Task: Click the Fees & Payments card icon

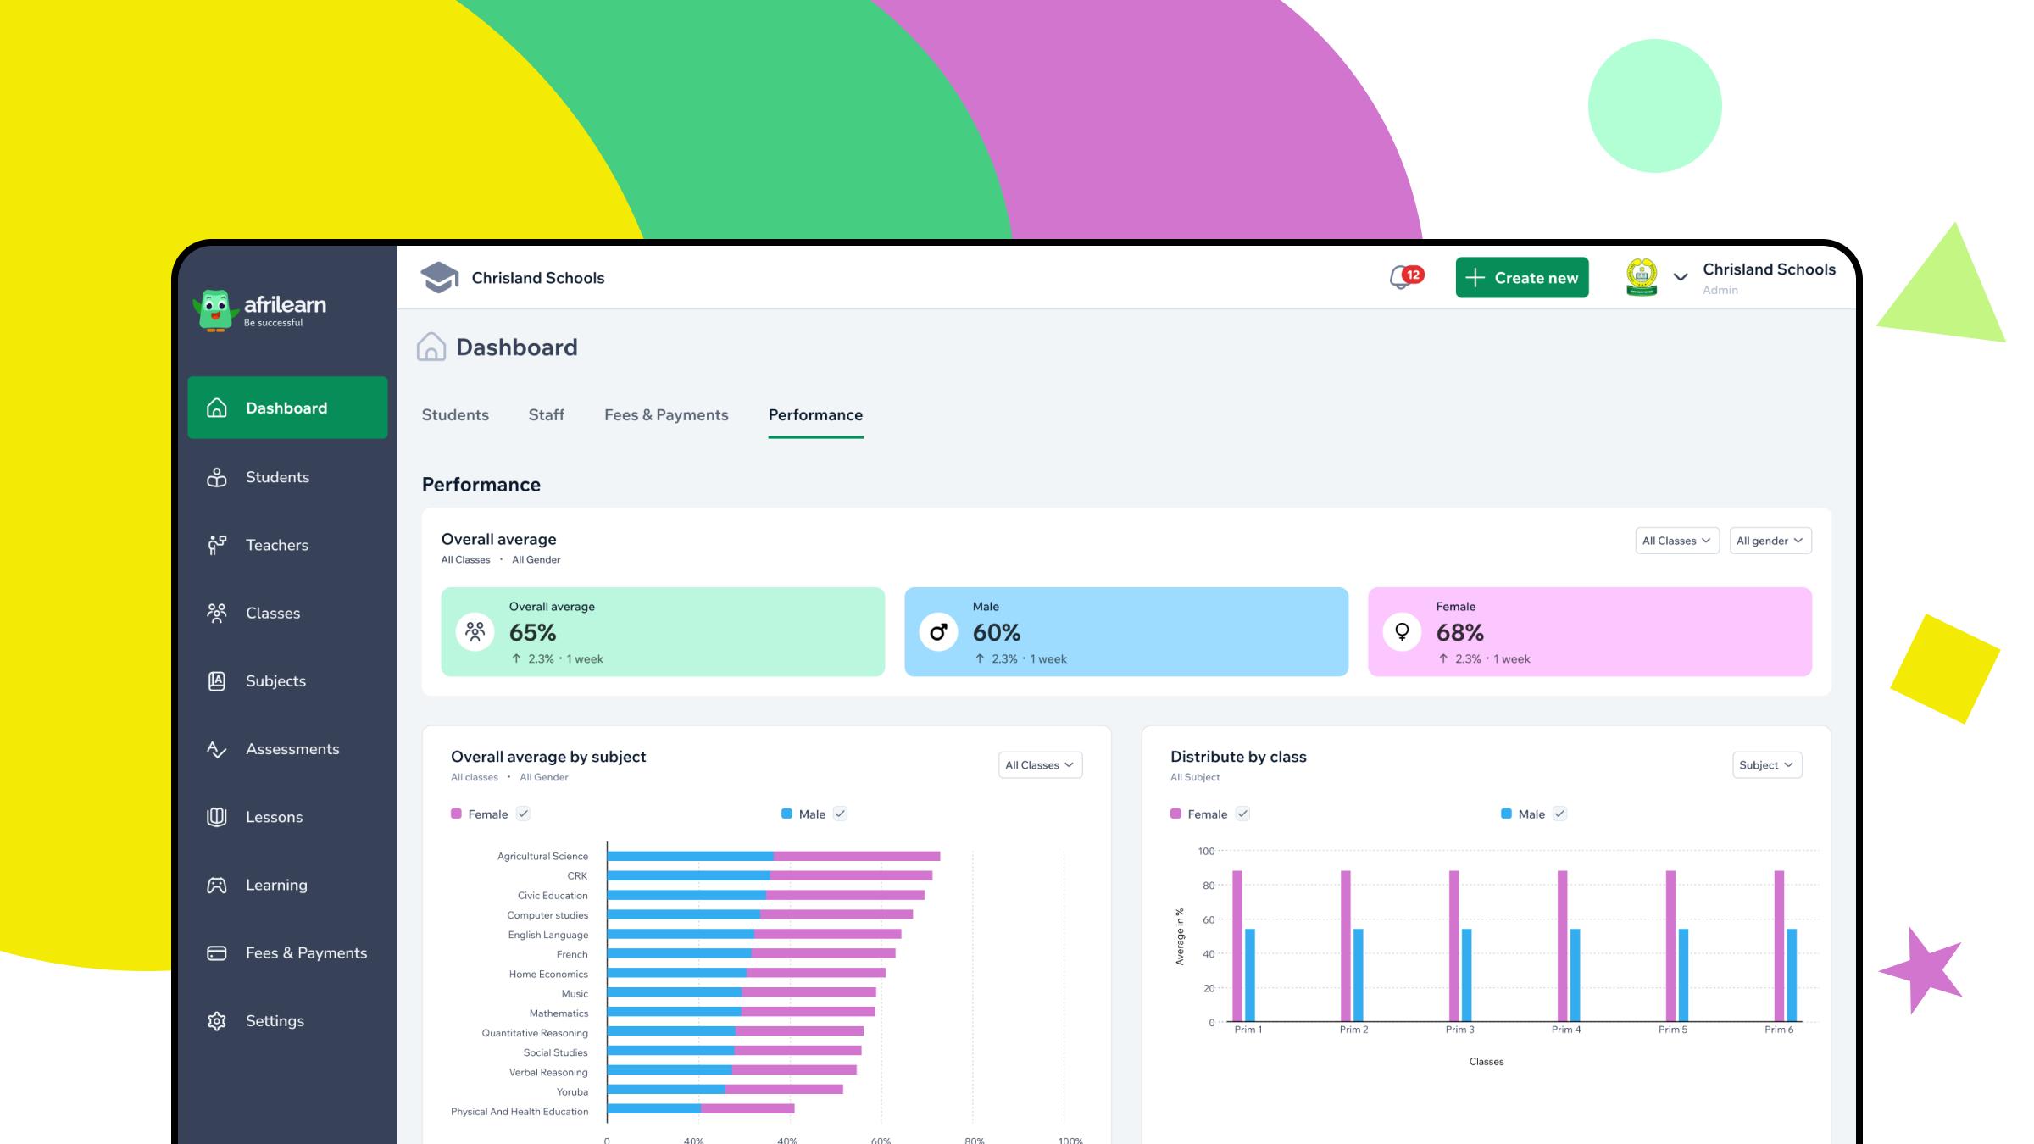Action: 217,953
